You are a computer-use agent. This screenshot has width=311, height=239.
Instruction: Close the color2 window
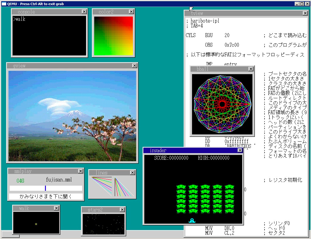point(131,12)
